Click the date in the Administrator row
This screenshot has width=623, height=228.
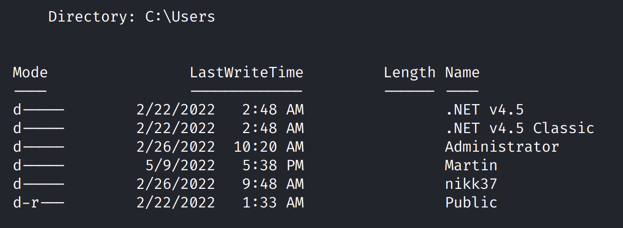[175, 147]
